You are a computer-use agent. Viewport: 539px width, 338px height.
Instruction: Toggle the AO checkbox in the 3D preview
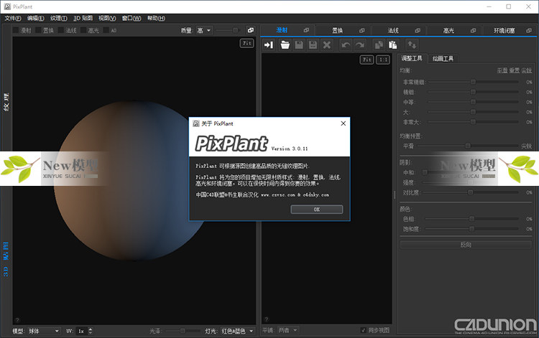tap(106, 30)
